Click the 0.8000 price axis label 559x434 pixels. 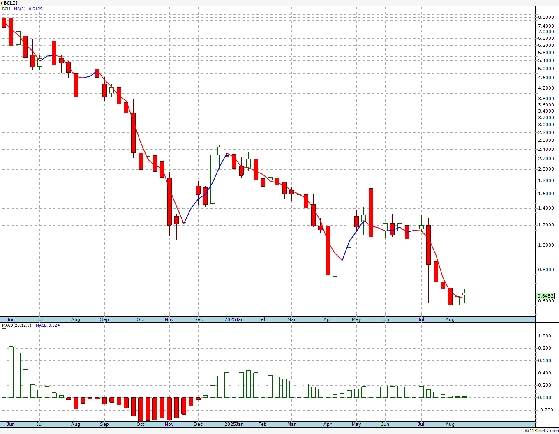(546, 270)
